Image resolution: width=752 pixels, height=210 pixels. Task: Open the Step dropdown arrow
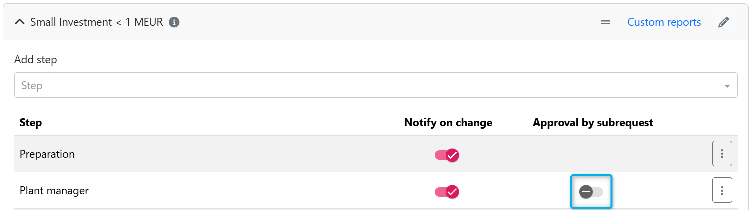727,86
